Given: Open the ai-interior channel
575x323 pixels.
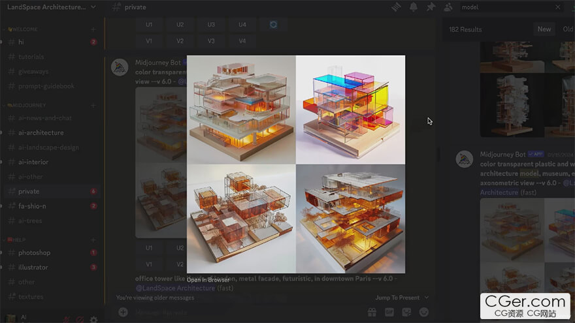Looking at the screenshot, I should point(52,162).
